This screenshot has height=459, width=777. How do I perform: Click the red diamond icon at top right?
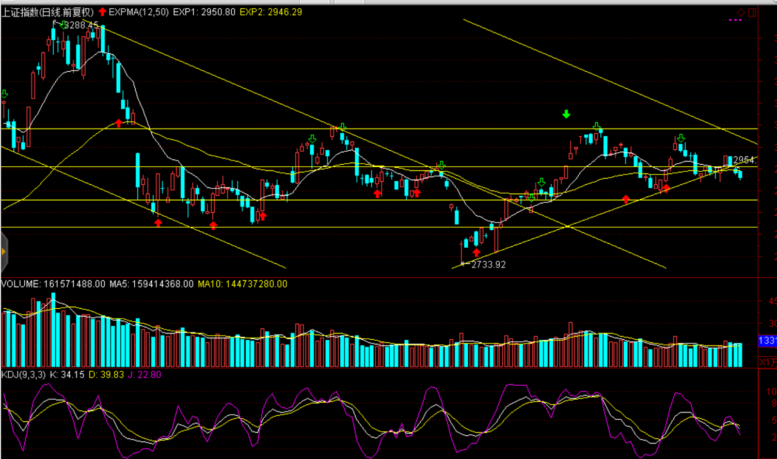click(x=741, y=12)
